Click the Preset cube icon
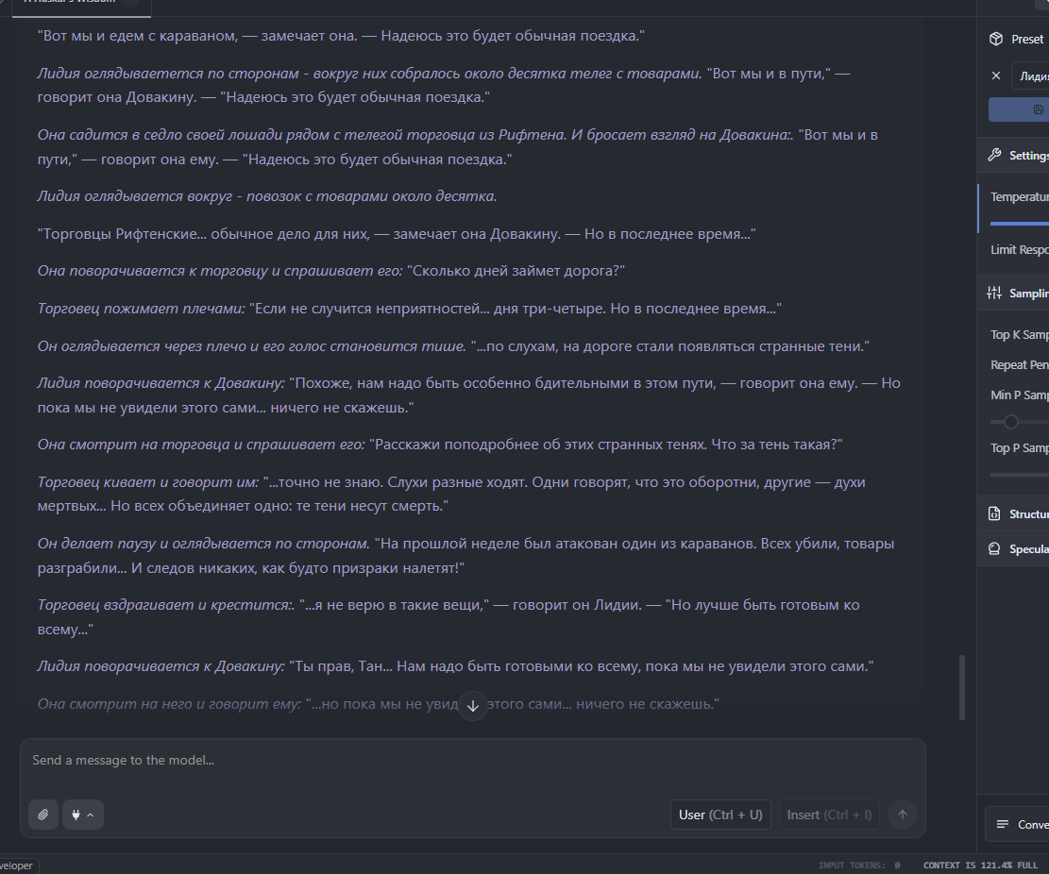 pyautogui.click(x=995, y=39)
